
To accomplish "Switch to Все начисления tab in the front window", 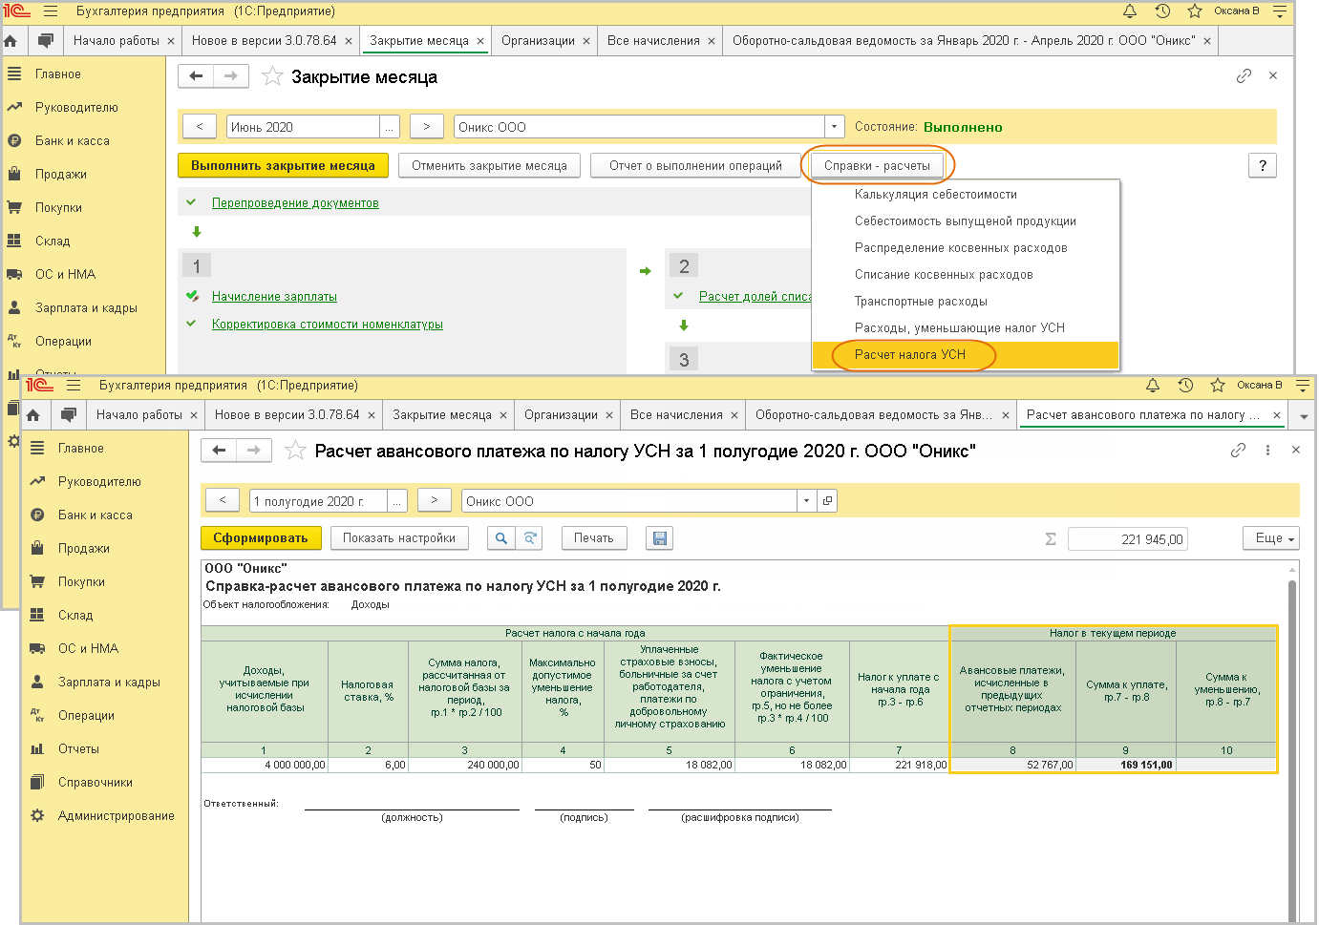I will (676, 415).
